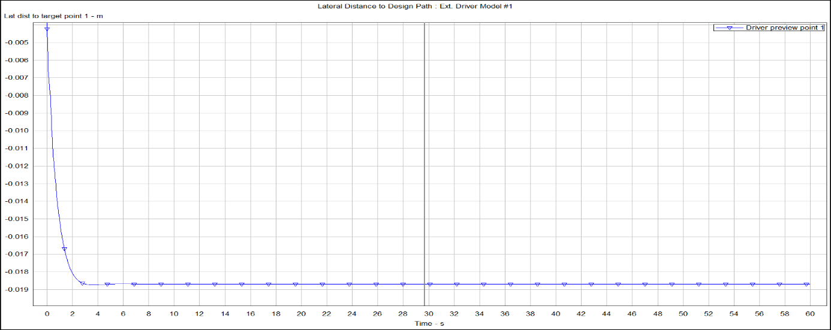Click the y-axis tick label -0.018
The image size is (831, 330).
17,272
